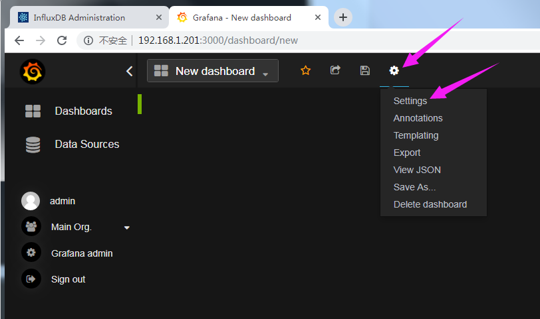The width and height of the screenshot is (540, 319).
Task: Click the share dashboard icon
Action: (335, 70)
